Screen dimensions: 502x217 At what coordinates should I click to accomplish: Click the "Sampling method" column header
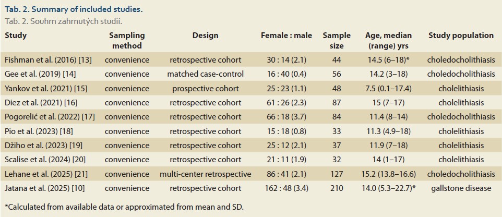tap(127, 41)
